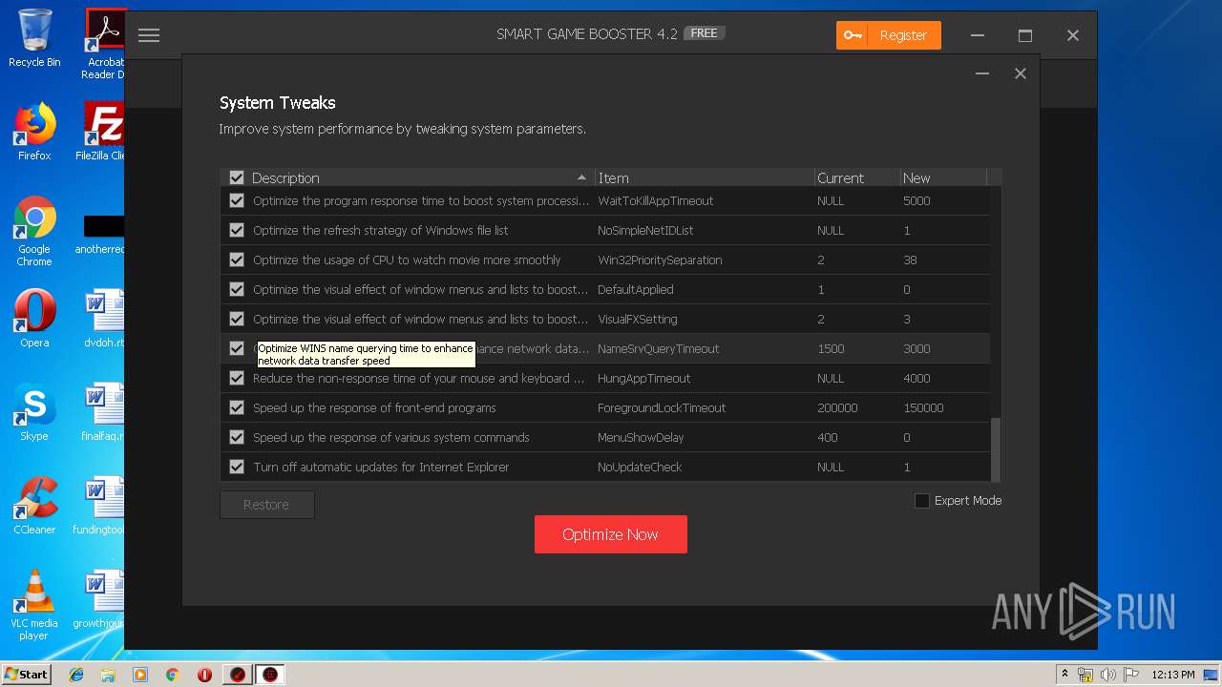Uncheck the VisualFXSetting tweak checkbox
This screenshot has height=687, width=1222.
pyautogui.click(x=237, y=319)
